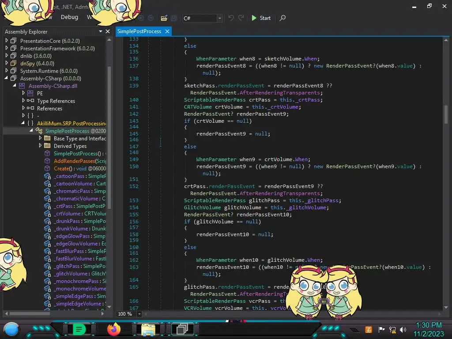The image size is (452, 339).
Task: Click the Assembly Explorer vertical scrollbar
Action: pos(109,137)
